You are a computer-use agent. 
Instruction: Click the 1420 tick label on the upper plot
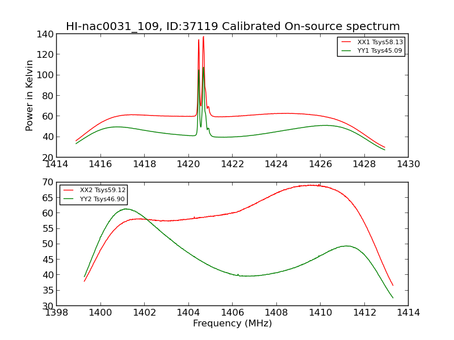pos(188,164)
